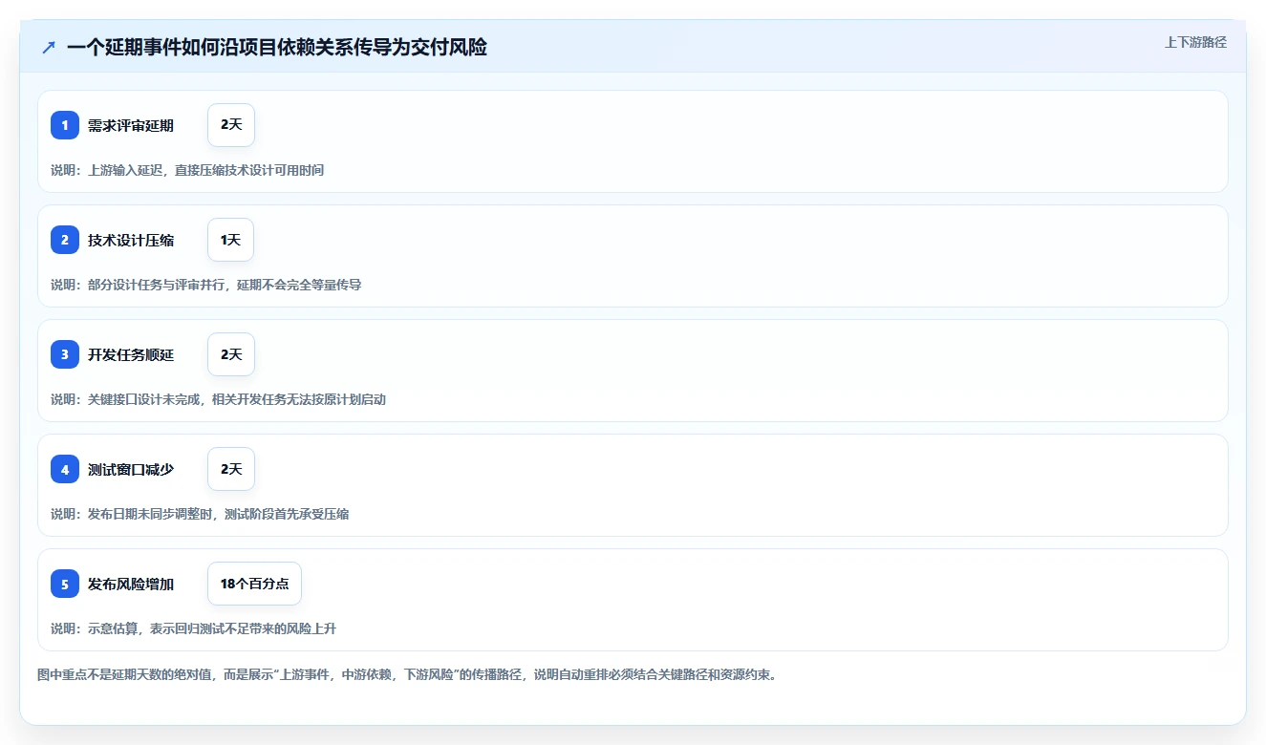The width and height of the screenshot is (1266, 745).
Task: Select the step title 开发任务顺延
Action: [x=131, y=354]
